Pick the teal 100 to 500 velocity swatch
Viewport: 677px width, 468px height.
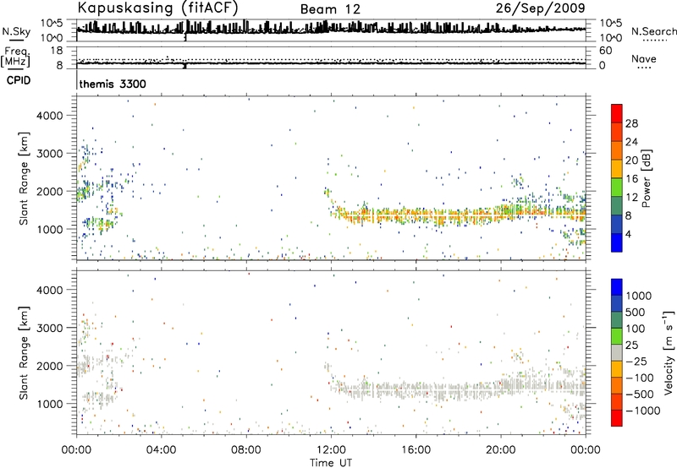(617, 320)
